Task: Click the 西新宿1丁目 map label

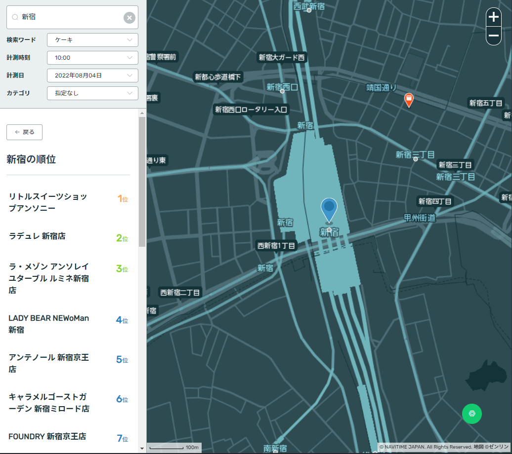Action: point(276,246)
